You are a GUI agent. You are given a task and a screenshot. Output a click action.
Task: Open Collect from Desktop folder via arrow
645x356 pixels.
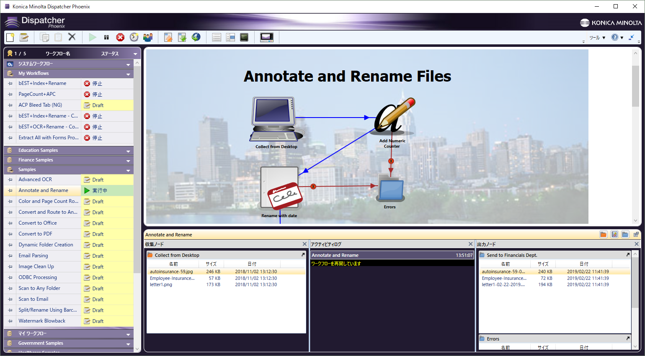pos(303,255)
